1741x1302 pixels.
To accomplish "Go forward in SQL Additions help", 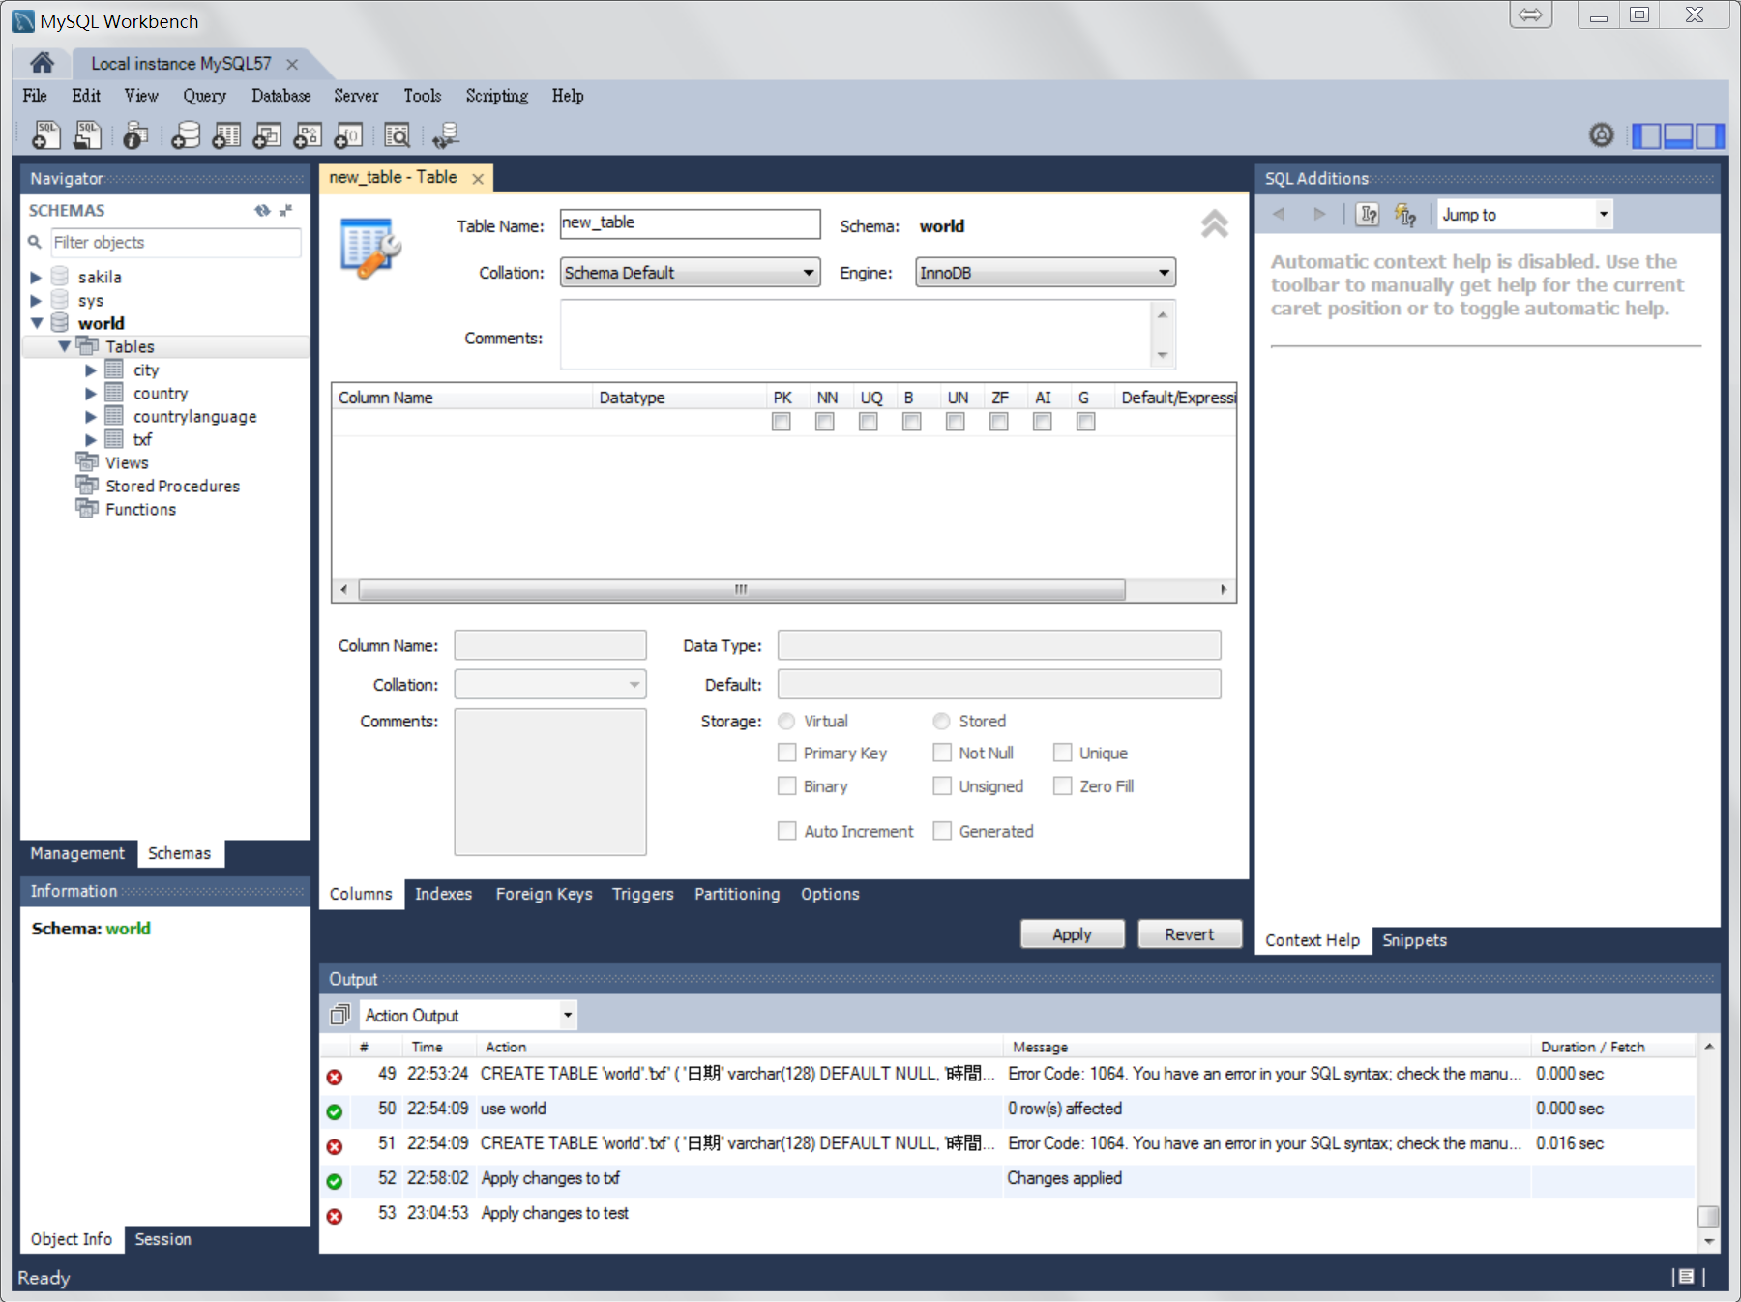I will click(x=1319, y=214).
